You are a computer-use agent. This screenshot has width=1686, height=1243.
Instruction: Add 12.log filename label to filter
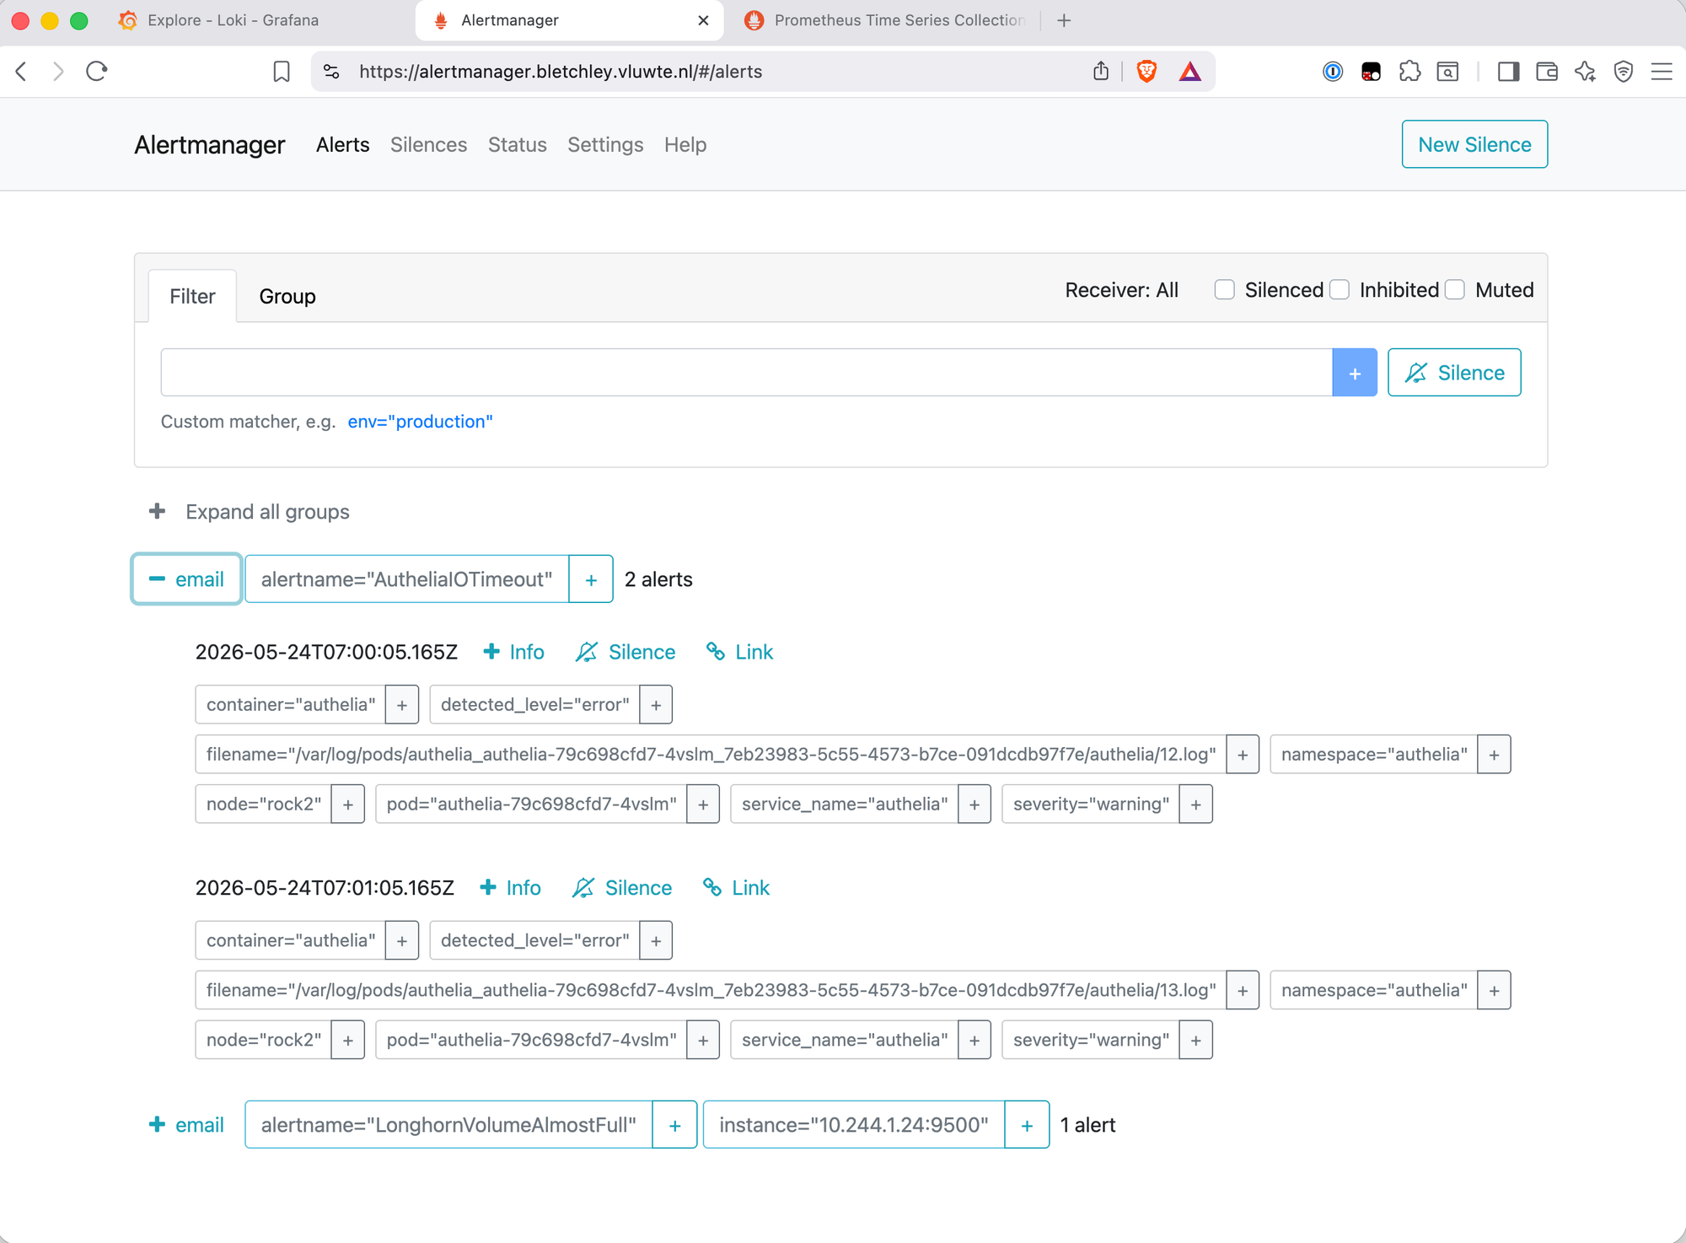coord(1243,755)
